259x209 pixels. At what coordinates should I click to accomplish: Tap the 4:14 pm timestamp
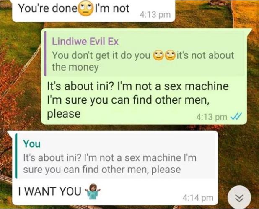198,198
